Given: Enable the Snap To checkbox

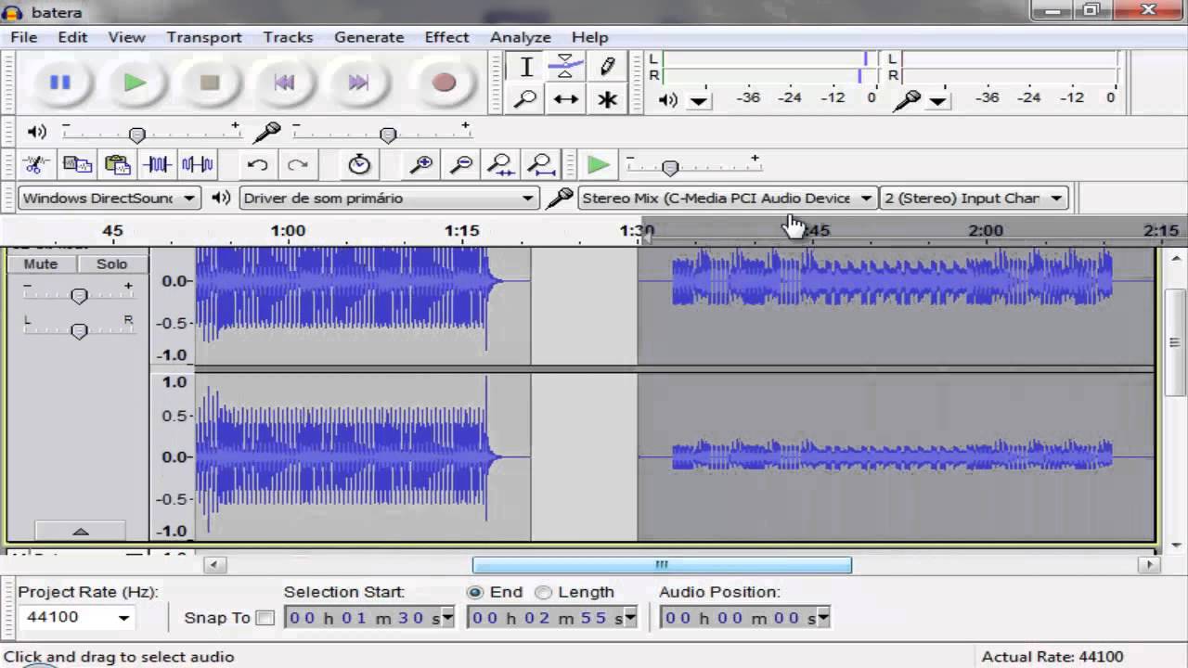Looking at the screenshot, I should coord(265,618).
